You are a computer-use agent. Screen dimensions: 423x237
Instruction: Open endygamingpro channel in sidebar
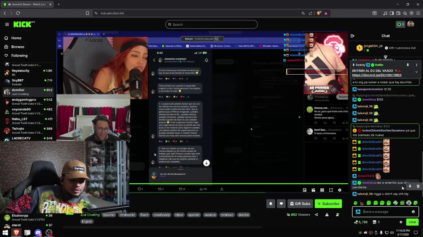click(28, 101)
